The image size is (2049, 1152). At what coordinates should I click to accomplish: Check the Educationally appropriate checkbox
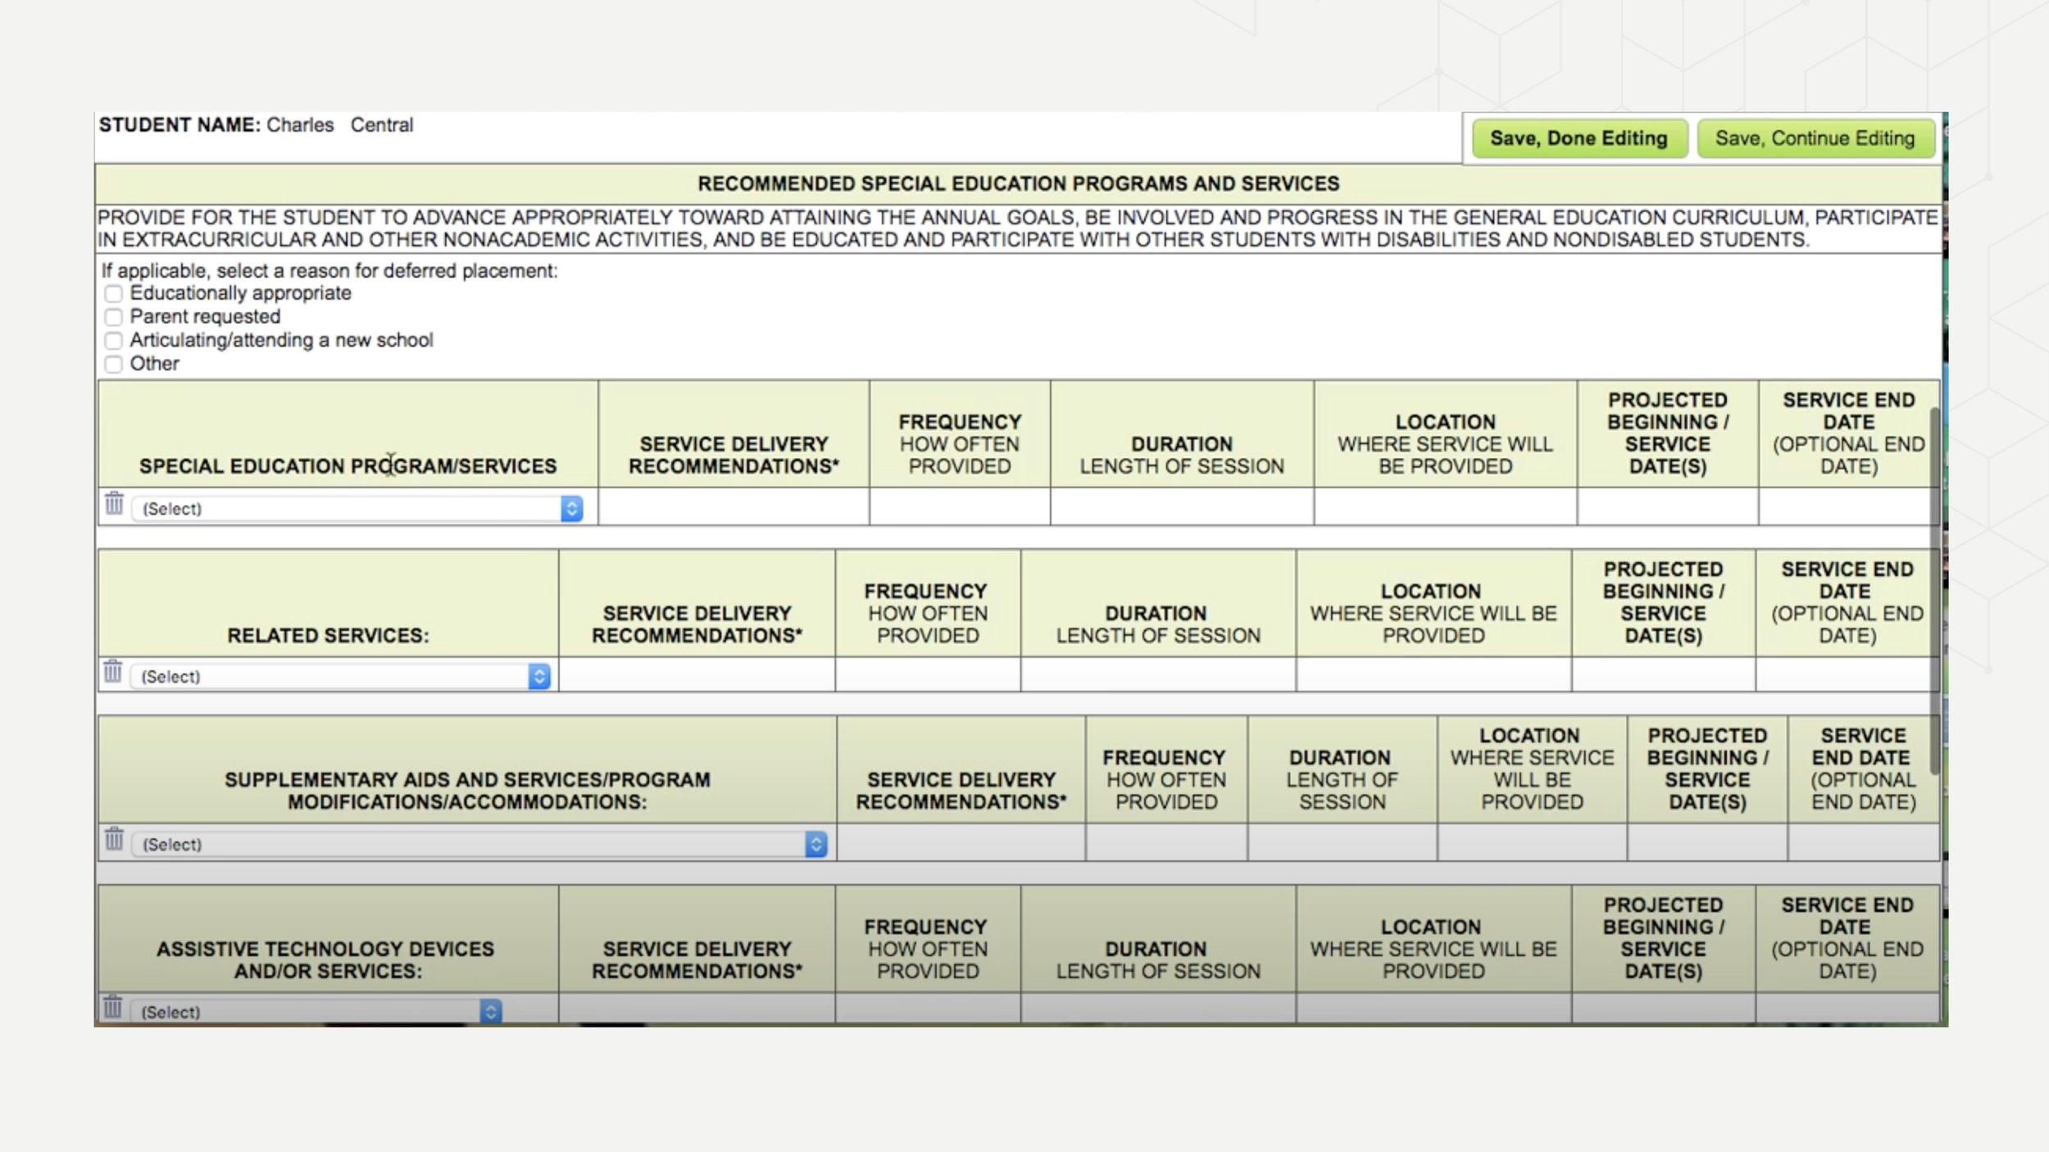[113, 293]
